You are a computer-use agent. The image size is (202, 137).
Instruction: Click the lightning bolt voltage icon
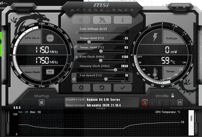pyautogui.click(x=155, y=37)
